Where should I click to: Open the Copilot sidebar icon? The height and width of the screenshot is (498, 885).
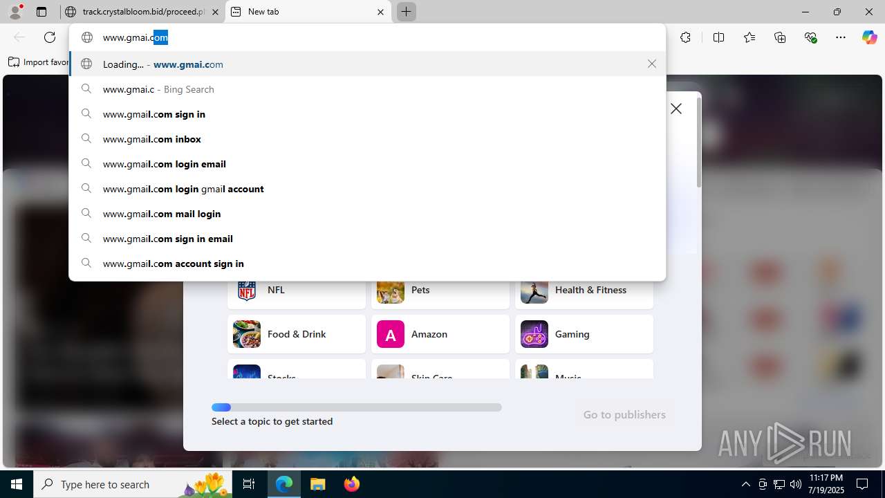(x=869, y=37)
